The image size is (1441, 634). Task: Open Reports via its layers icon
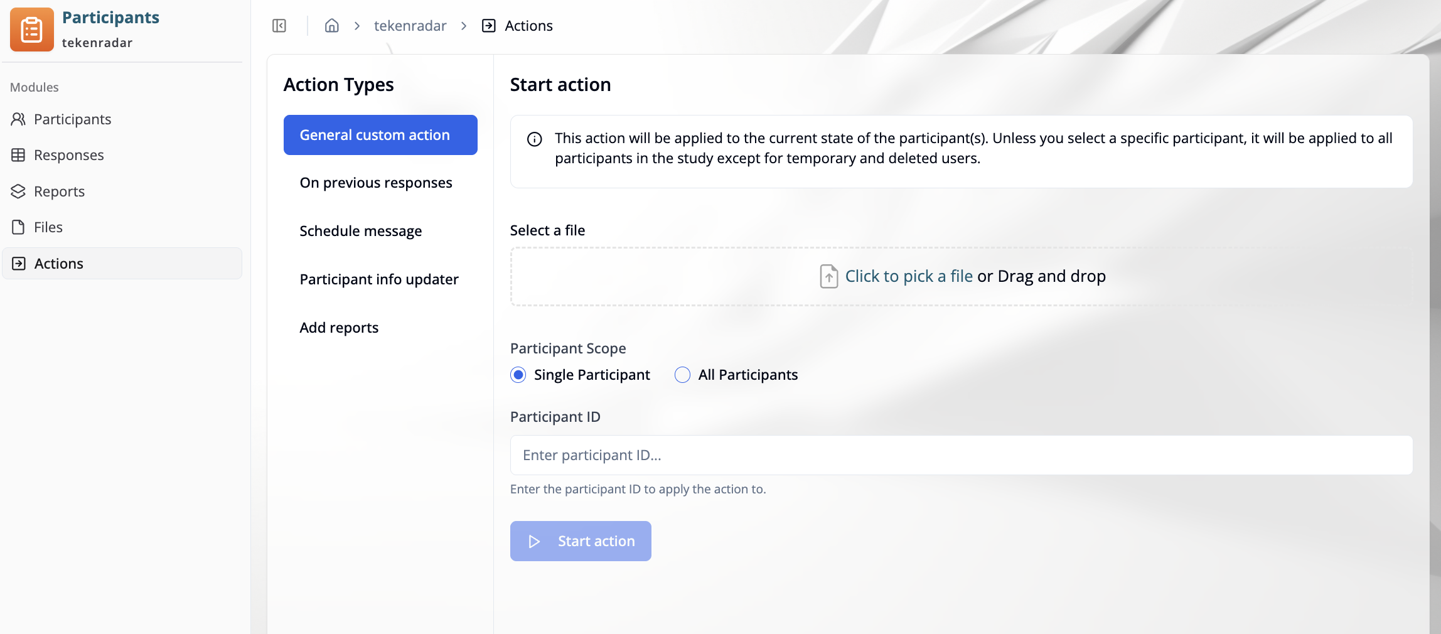(18, 191)
